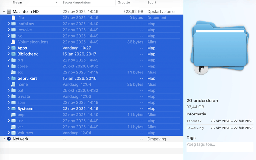The height and width of the screenshot is (160, 256).
Task: Click the 25 bytes size value
Action: 135,84
